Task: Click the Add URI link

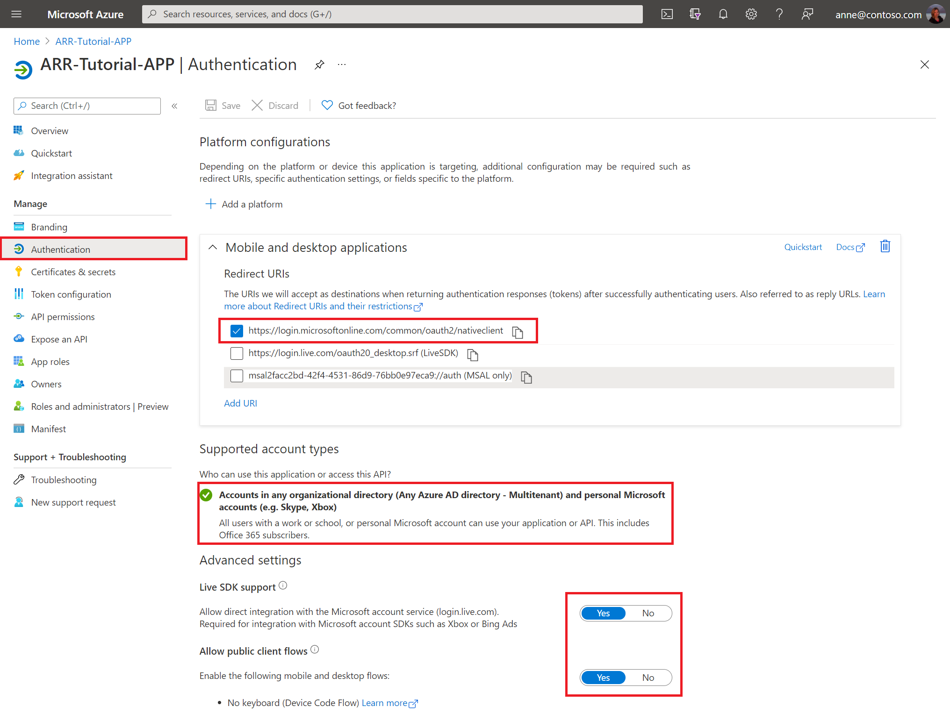Action: point(240,403)
